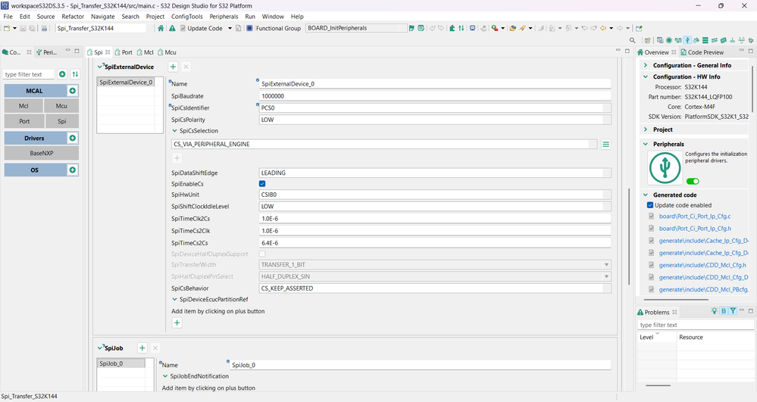Click the Generated code horizontal scrollbar
The width and height of the screenshot is (757, 402).
pyautogui.click(x=676, y=300)
